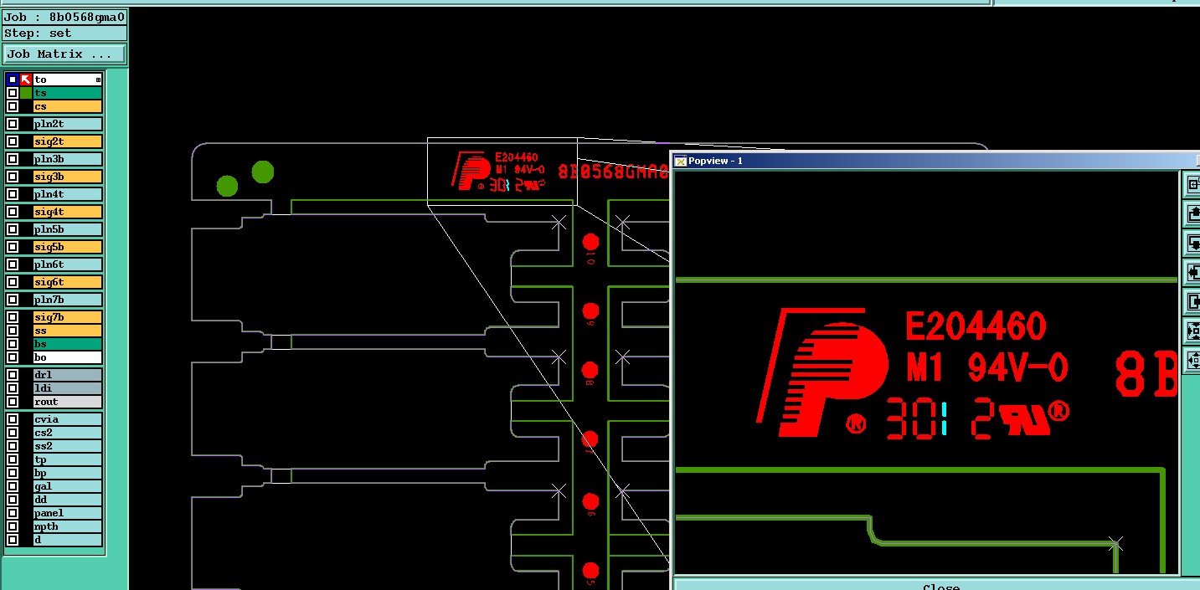Click the 'M1 94V-0' text in Popview
Image resolution: width=1200 pixels, height=590 pixels.
tap(987, 367)
